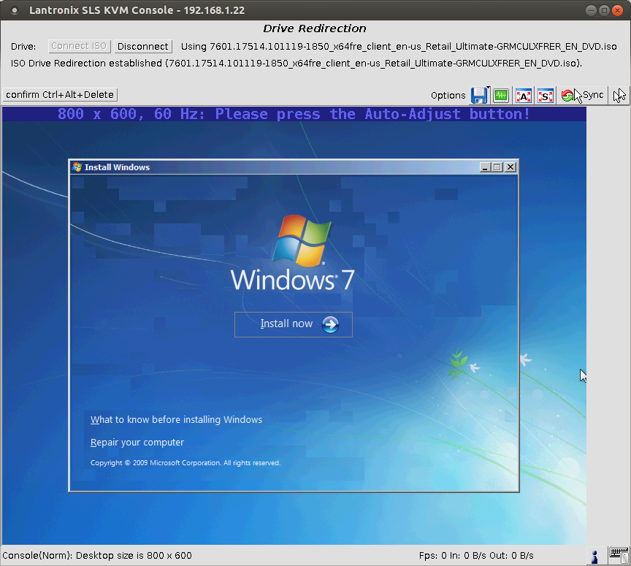This screenshot has height=566, width=631.
Task: Select Repair your computer
Action: click(137, 442)
